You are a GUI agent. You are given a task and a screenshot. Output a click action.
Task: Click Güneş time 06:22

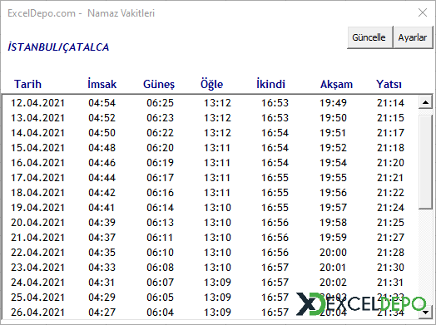point(160,133)
